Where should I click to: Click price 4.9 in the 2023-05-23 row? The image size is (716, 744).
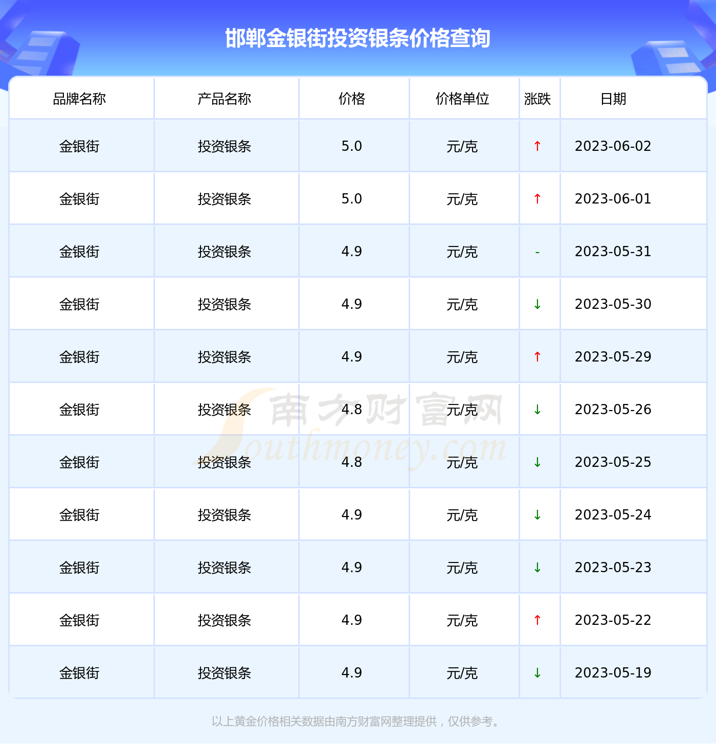pos(352,568)
